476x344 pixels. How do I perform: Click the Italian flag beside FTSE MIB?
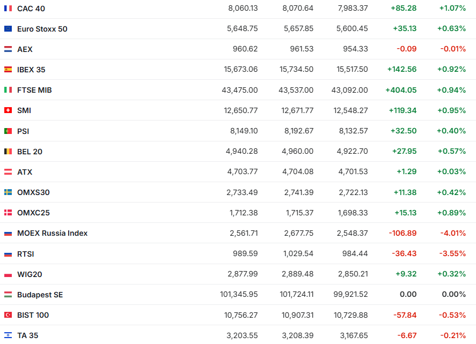coord(8,90)
